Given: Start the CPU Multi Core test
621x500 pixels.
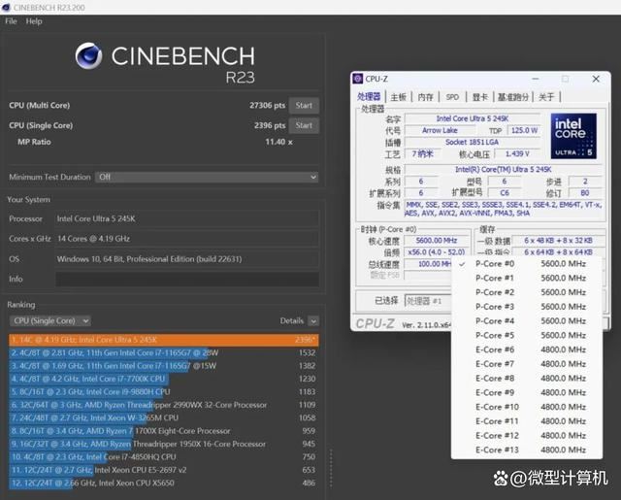Looking at the screenshot, I should point(304,105).
